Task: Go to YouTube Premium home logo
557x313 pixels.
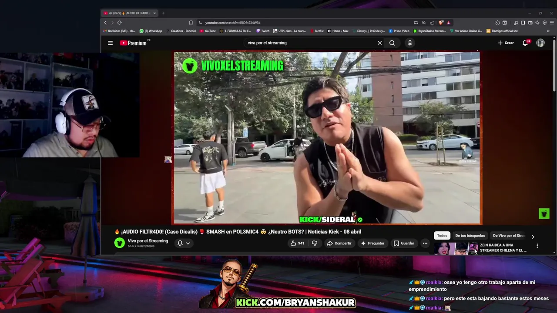Action: [133, 43]
